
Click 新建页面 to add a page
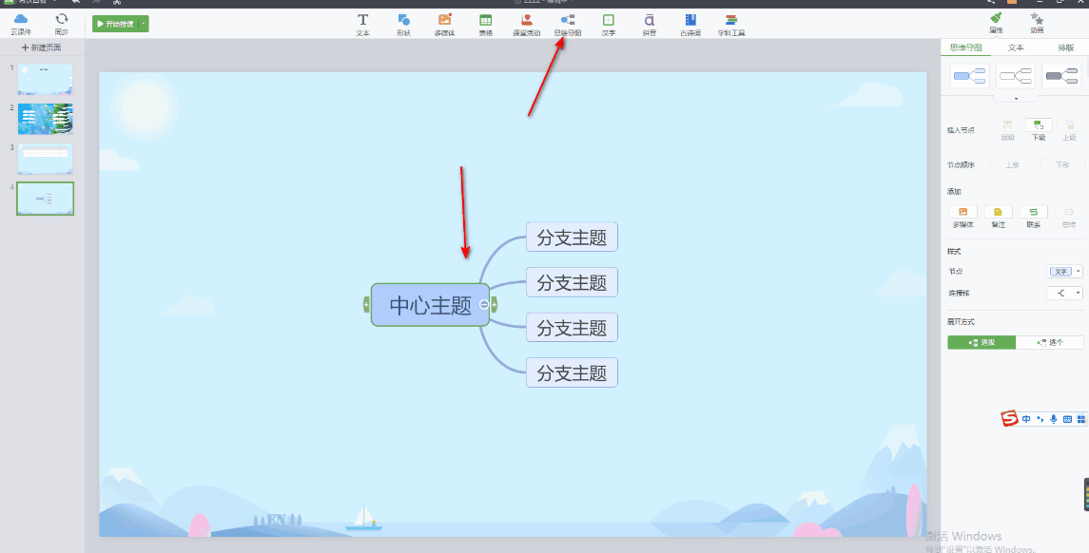click(41, 48)
